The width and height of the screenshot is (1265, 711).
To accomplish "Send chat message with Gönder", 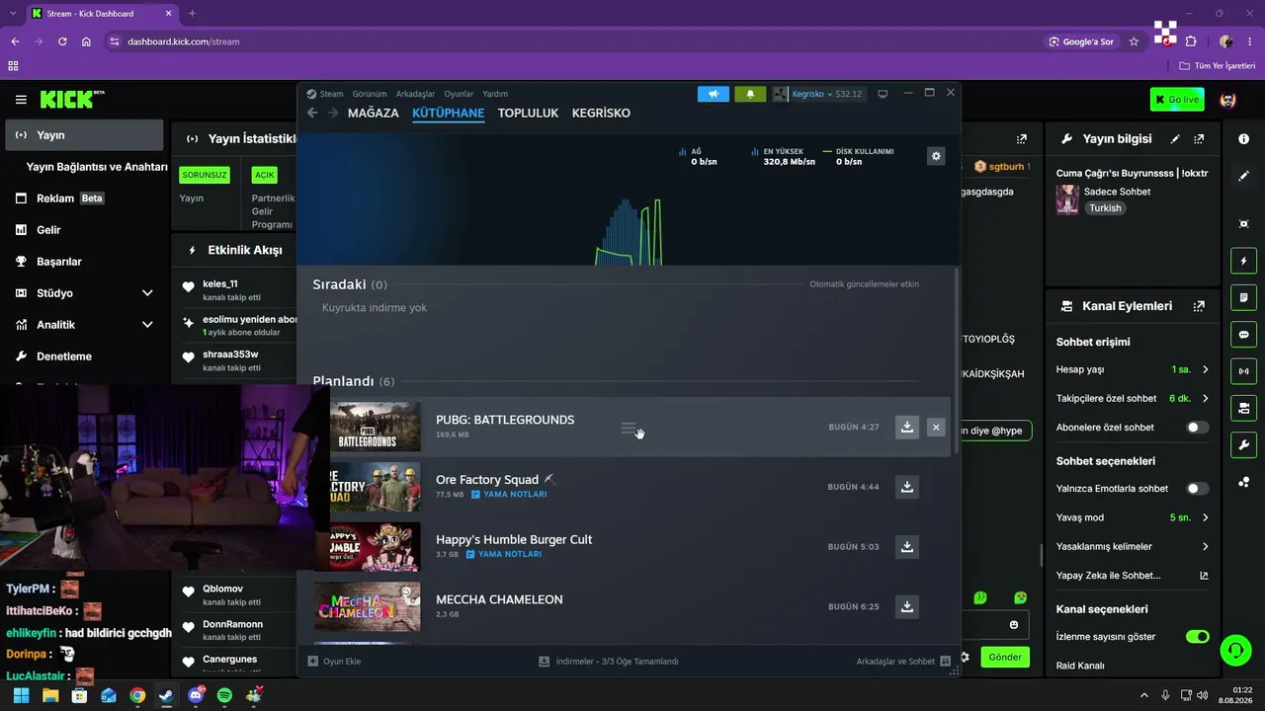I will click(1005, 657).
